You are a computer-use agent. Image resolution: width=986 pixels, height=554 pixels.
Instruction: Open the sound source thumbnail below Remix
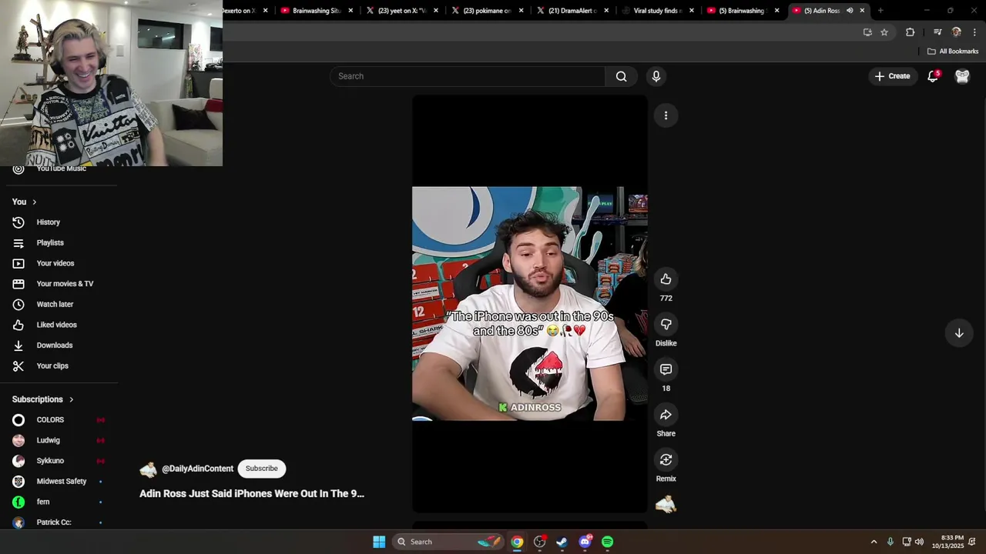pyautogui.click(x=666, y=505)
